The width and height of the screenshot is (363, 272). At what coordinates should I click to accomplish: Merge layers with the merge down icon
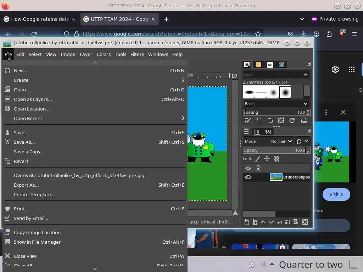pyautogui.click(x=287, y=222)
